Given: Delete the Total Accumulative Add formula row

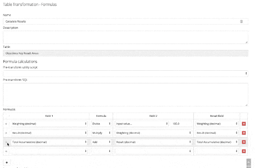Looking at the screenshot, I should pos(244,142).
